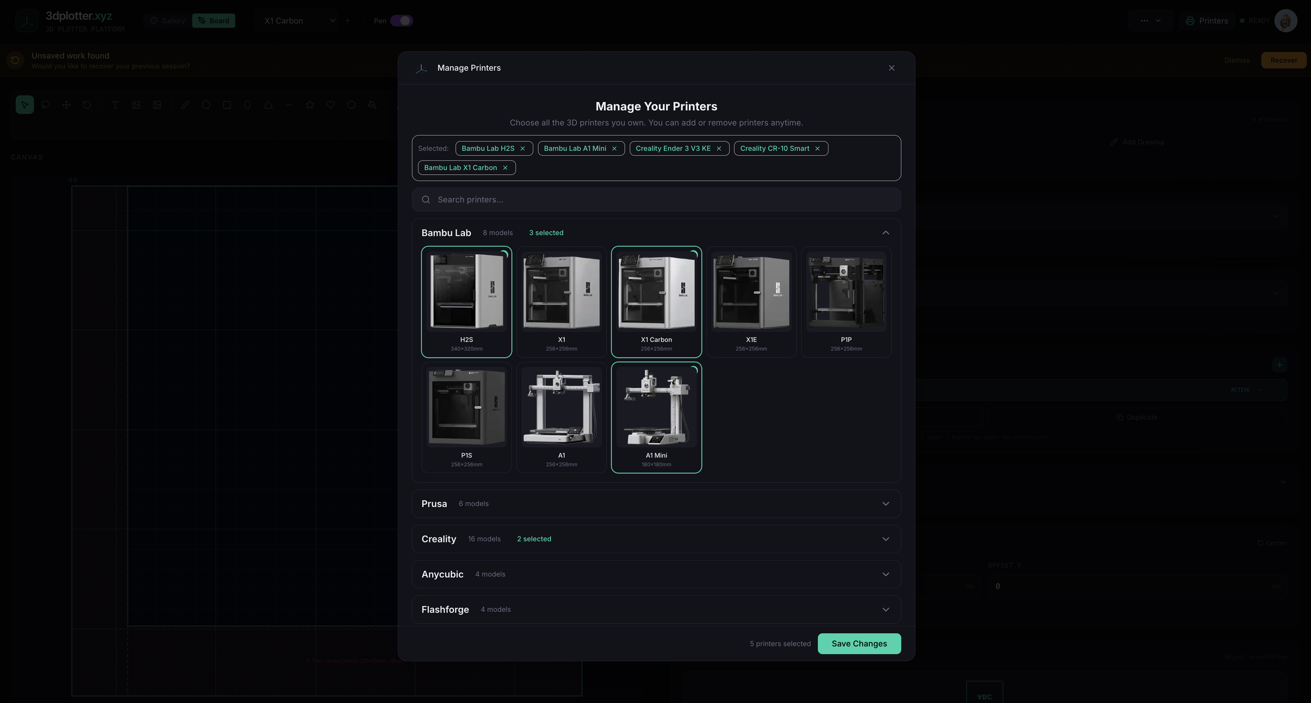The width and height of the screenshot is (1311, 703).
Task: Click the plain insert-image toolbar icon
Action: tap(157, 105)
